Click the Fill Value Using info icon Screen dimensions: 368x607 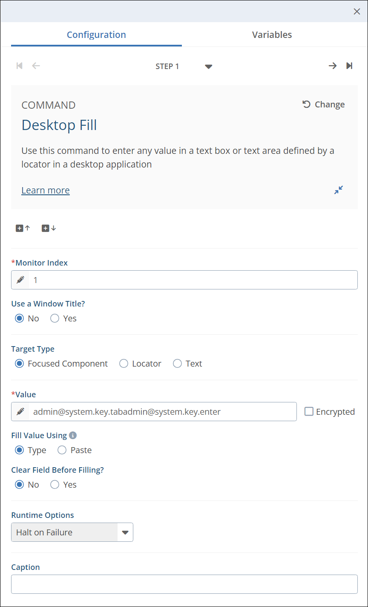73,436
